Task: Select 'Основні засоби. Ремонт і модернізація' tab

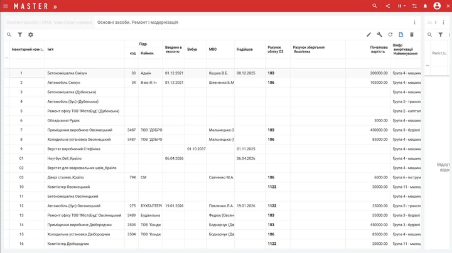Action: pyautogui.click(x=137, y=22)
